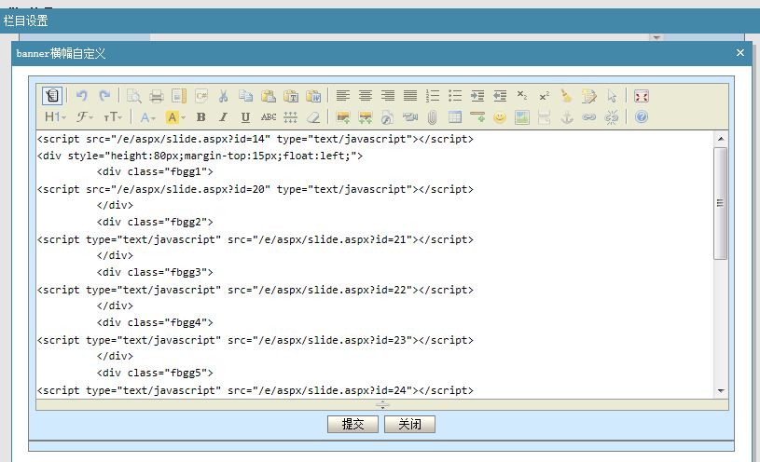Click the script line with id=14
Screen dimensions: 760x462
[255, 139]
